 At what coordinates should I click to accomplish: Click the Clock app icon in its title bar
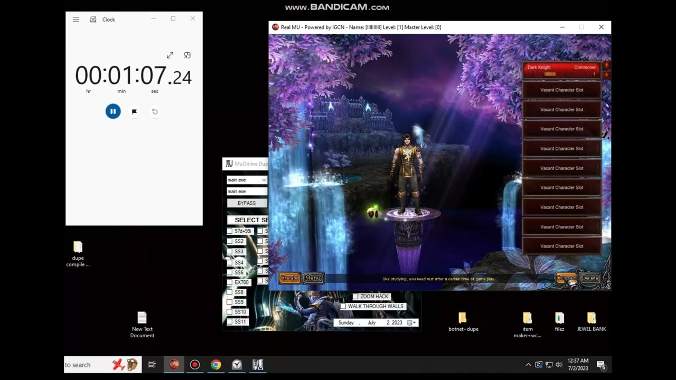[93, 19]
